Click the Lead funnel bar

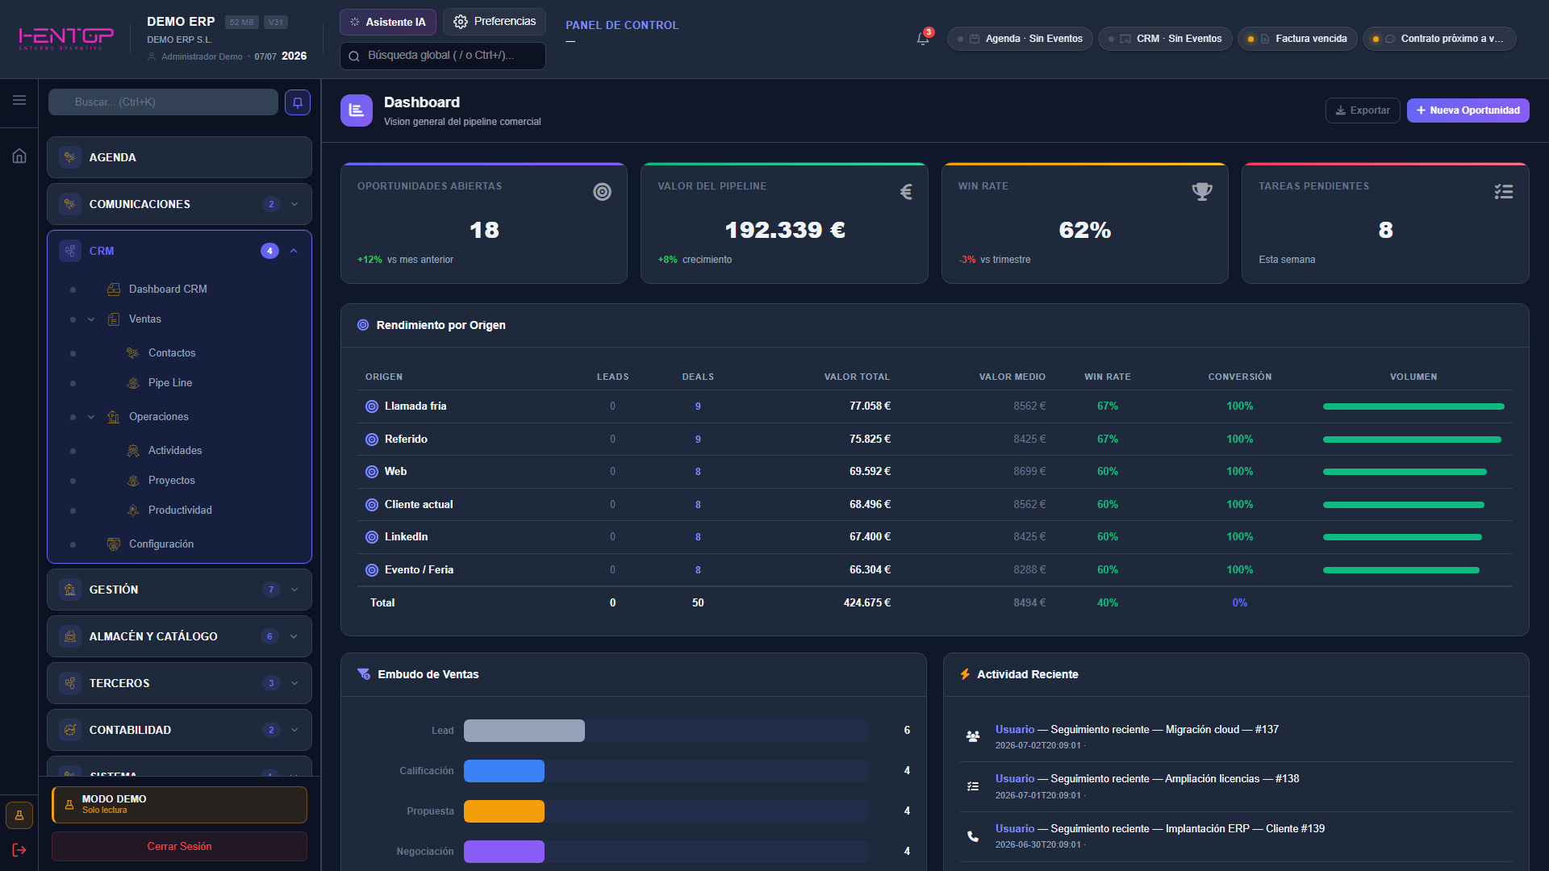click(x=524, y=731)
